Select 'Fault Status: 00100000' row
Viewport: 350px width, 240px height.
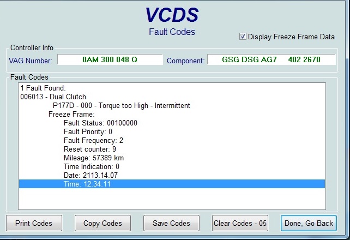pyautogui.click(x=172, y=123)
